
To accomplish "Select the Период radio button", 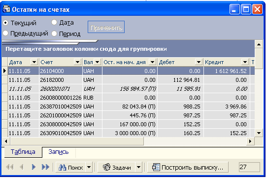I will click(54, 34).
